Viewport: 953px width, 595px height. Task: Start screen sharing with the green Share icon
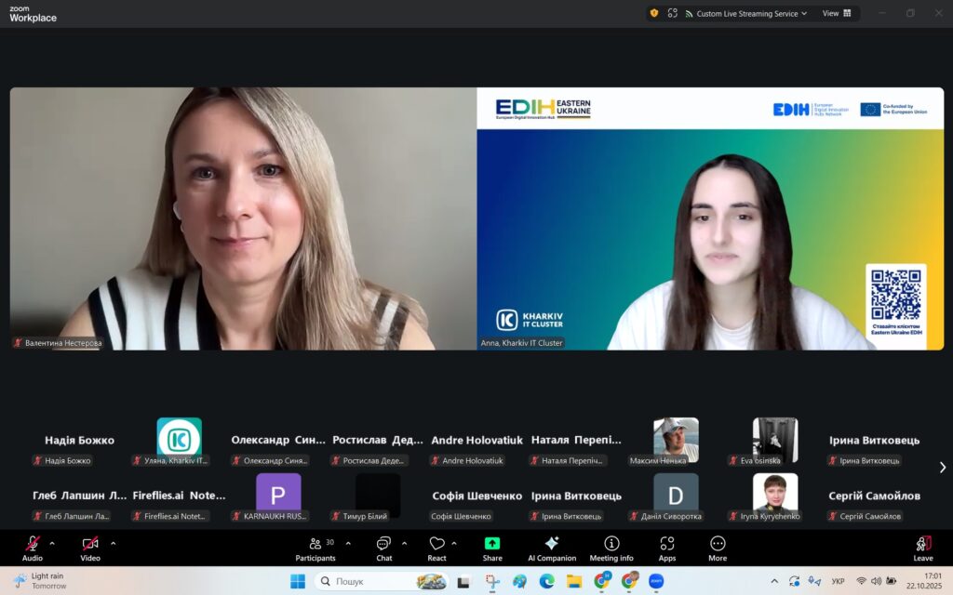[x=492, y=544]
